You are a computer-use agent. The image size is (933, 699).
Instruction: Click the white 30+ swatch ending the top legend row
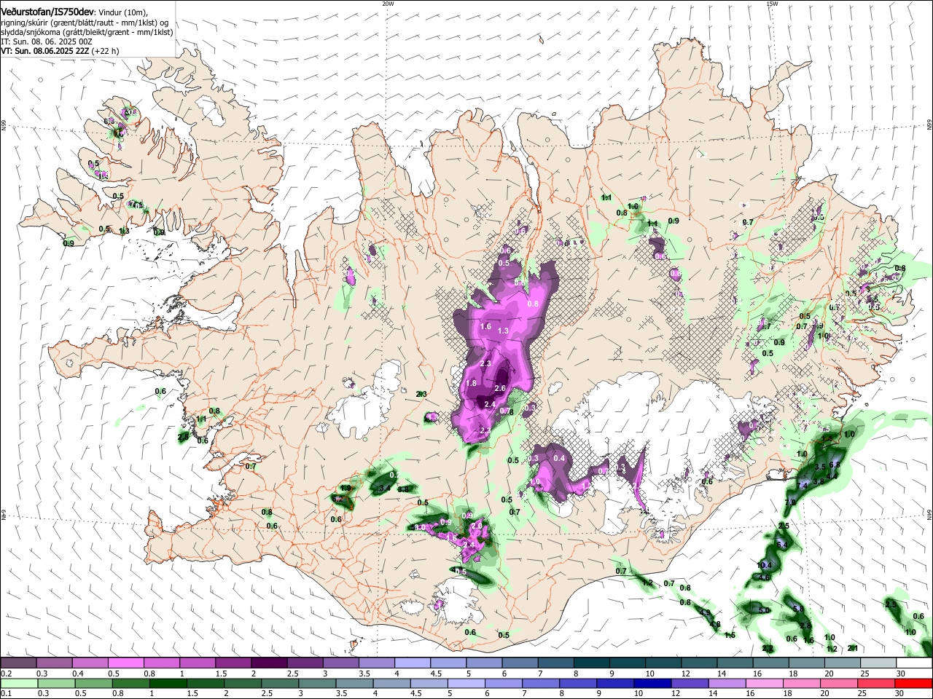[914, 663]
